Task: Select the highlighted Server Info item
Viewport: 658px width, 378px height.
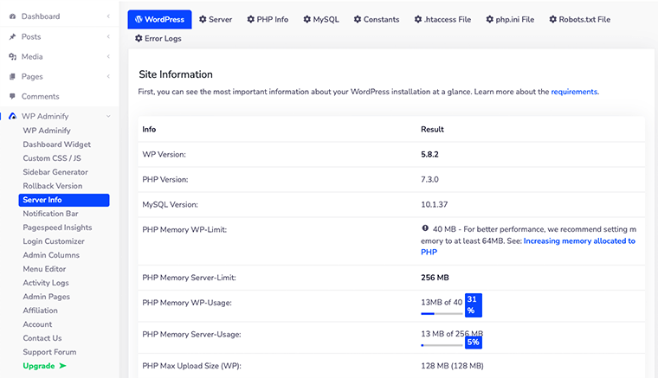Action: pyautogui.click(x=64, y=200)
